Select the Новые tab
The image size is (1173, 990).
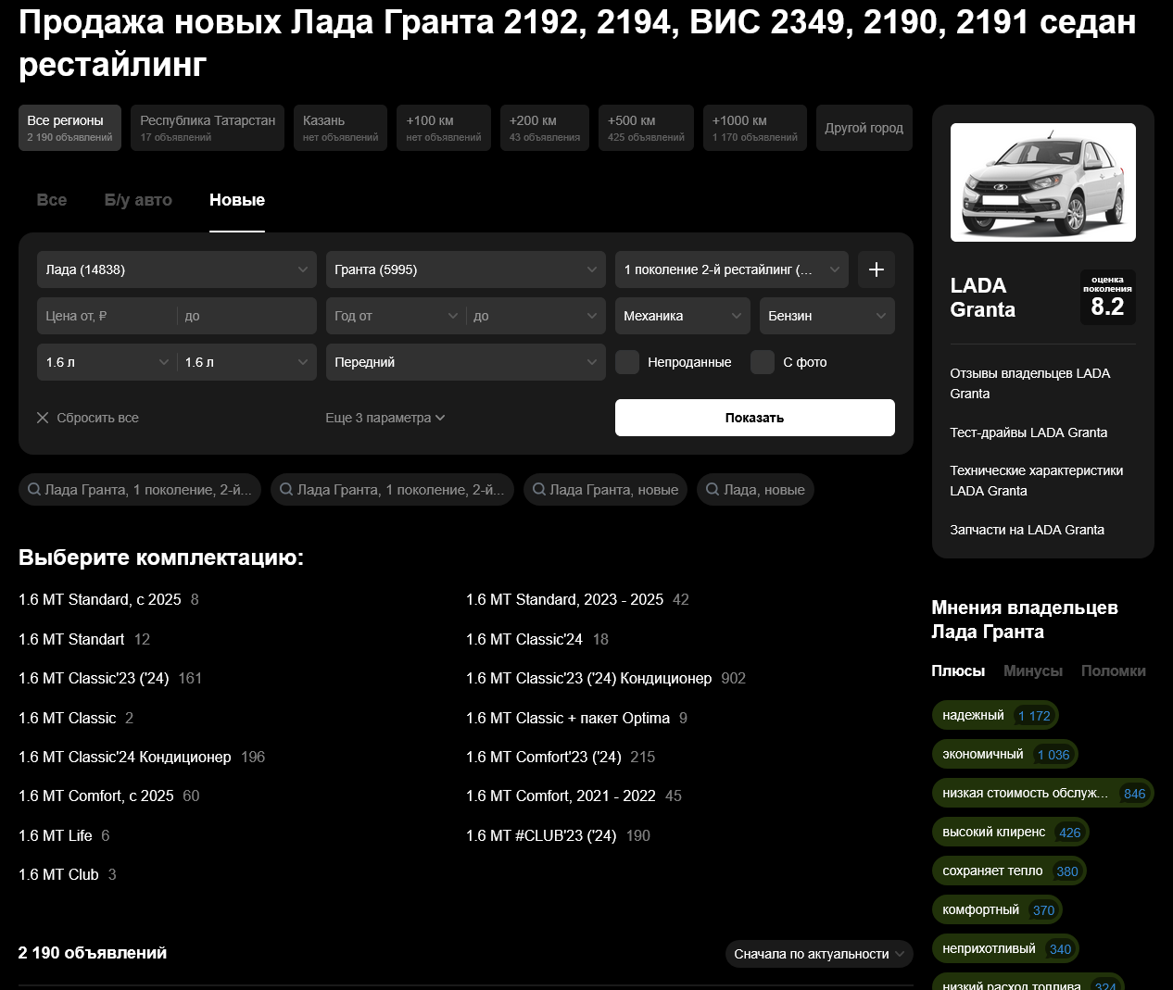237,200
